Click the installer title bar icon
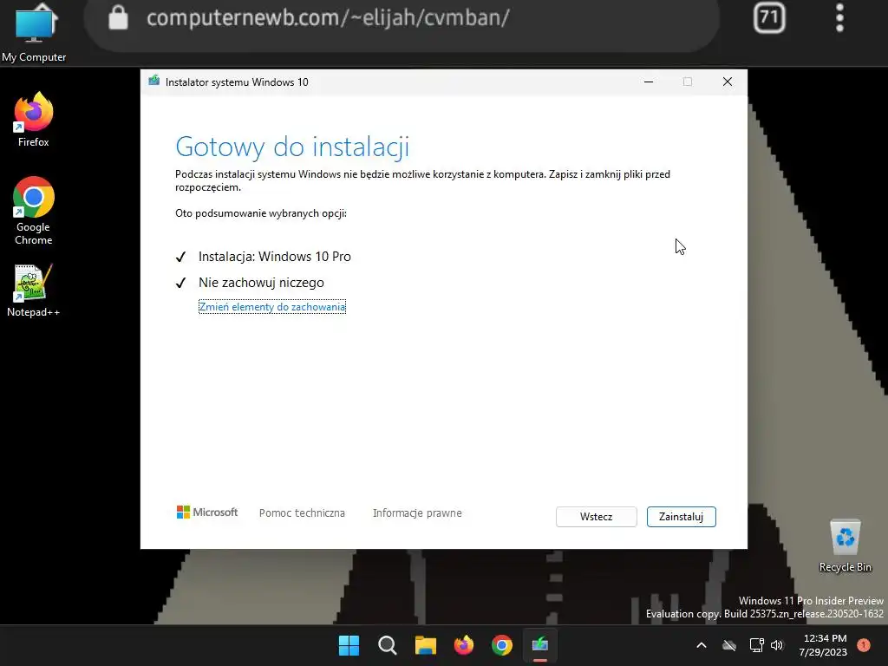The height and width of the screenshot is (666, 888). pos(154,81)
